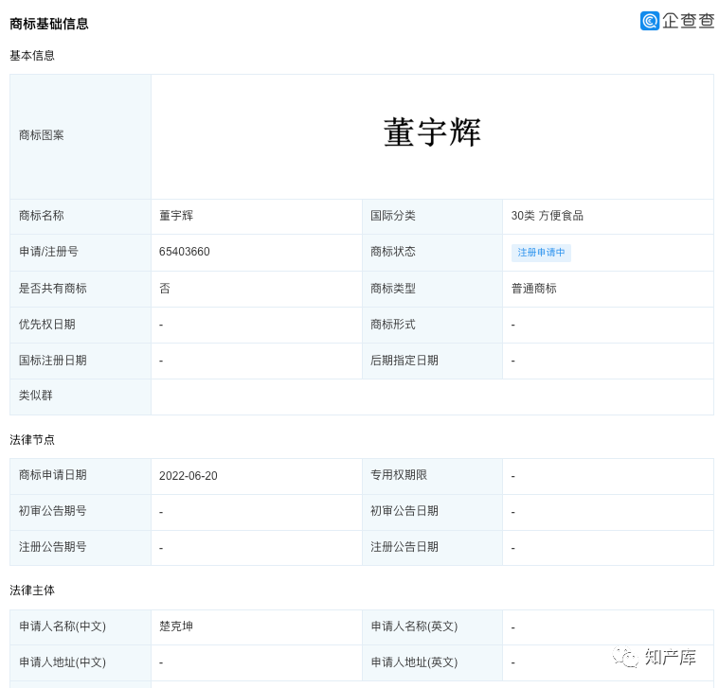Click the 30类 方便食品 classification value
Viewport: 719px width, 688px height.
[547, 216]
